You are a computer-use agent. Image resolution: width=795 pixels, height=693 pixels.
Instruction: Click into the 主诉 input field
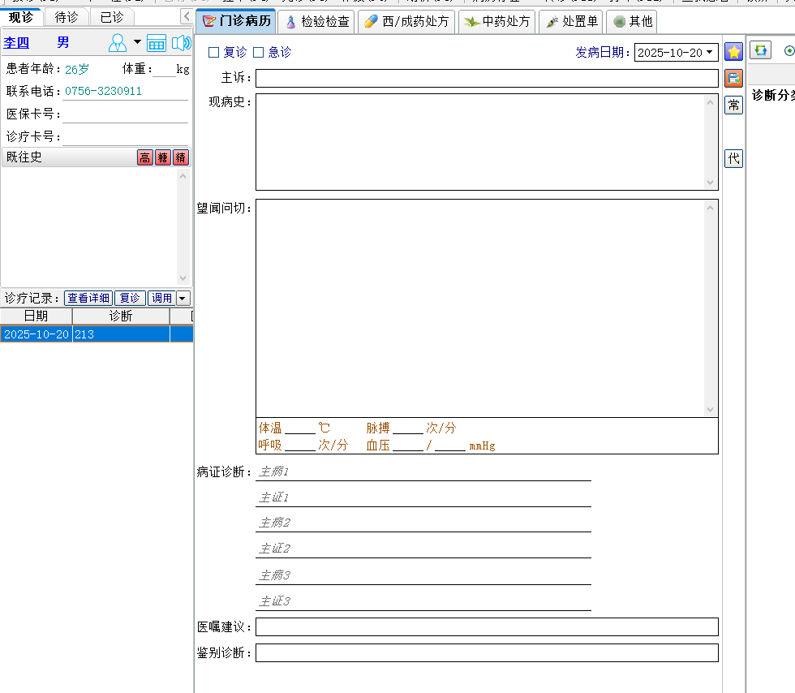pyautogui.click(x=487, y=78)
